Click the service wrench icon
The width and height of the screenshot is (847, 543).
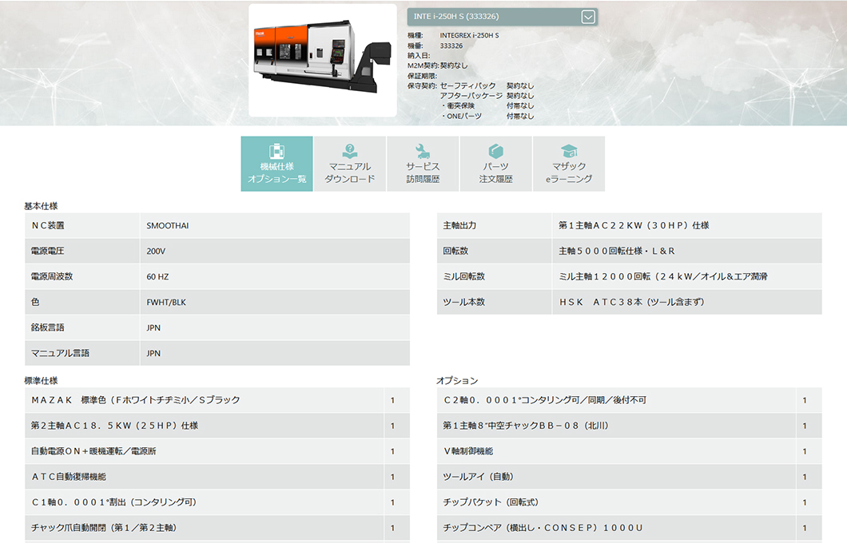tap(423, 151)
